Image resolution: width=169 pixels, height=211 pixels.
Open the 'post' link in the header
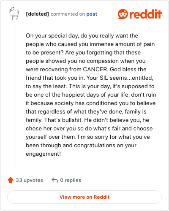(92, 14)
